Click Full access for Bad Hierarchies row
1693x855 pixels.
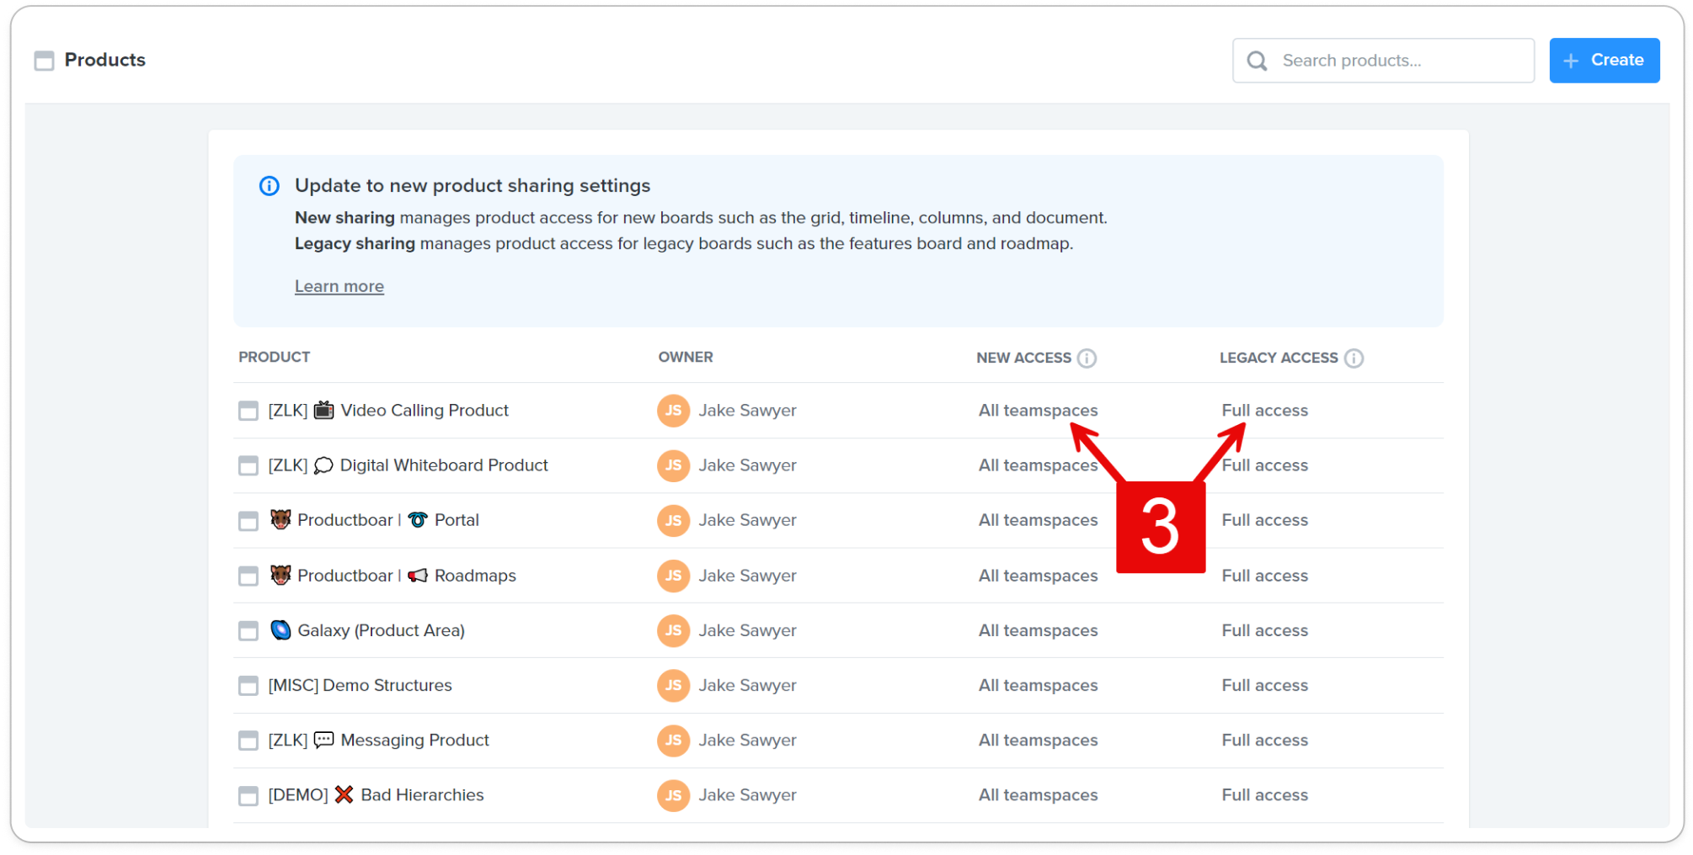(1264, 795)
